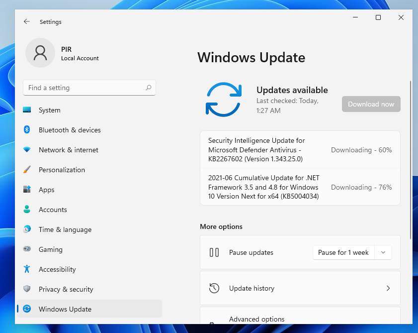
Task: Open the Apps settings category
Action: [x=89, y=190]
